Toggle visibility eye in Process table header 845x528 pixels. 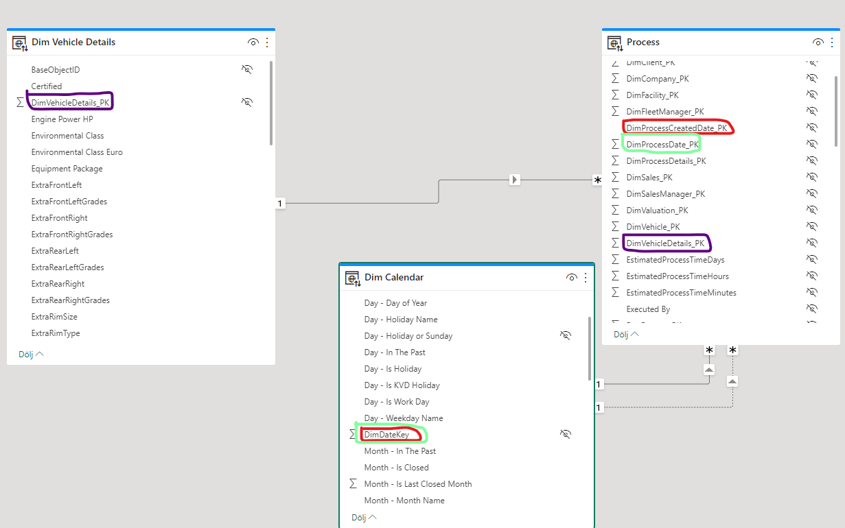[x=818, y=43]
